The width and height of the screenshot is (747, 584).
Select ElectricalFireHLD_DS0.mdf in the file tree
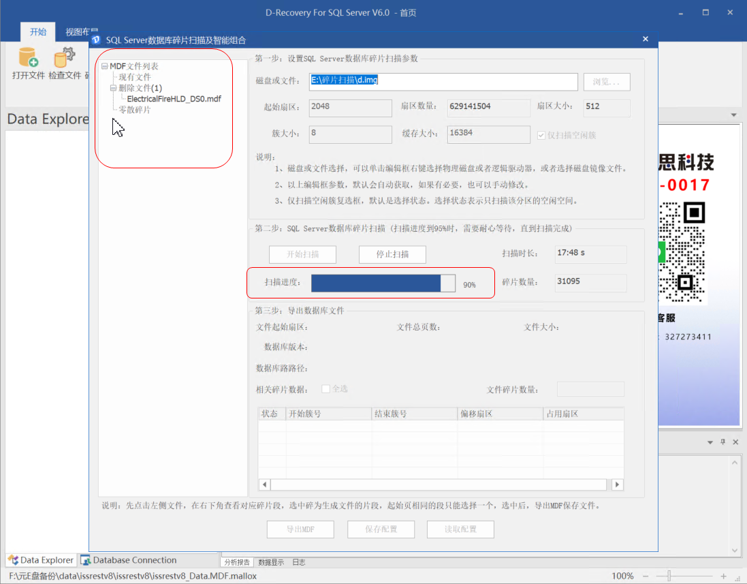[174, 99]
